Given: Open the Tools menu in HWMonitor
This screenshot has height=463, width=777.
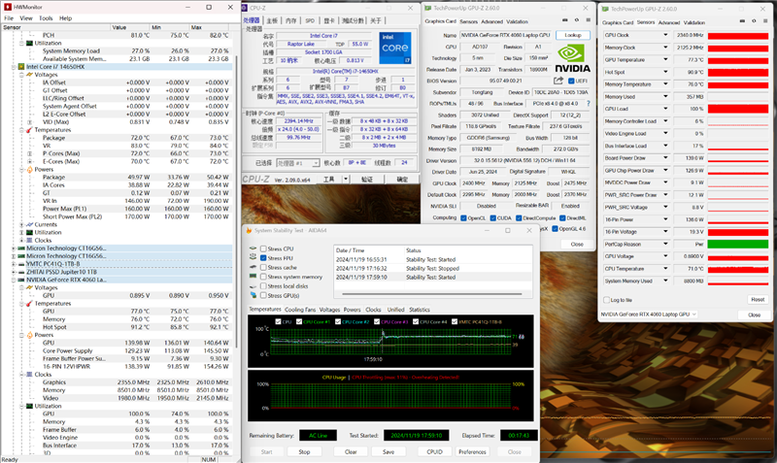Looking at the screenshot, I should (x=46, y=18).
